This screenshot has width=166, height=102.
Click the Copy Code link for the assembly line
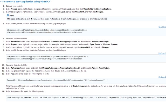tap(163, 77)
